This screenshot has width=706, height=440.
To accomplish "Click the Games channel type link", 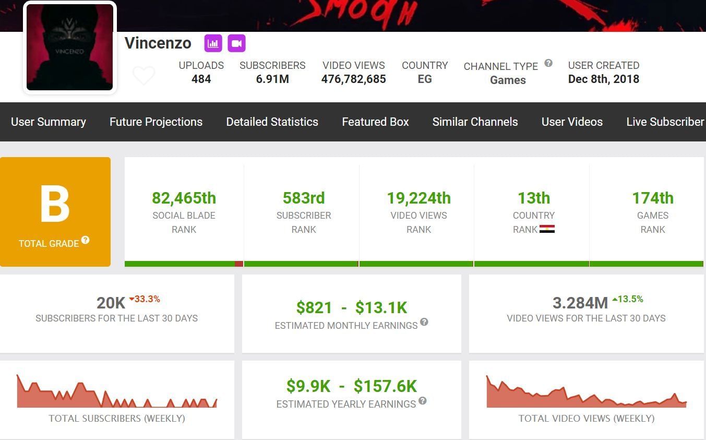I will [508, 80].
